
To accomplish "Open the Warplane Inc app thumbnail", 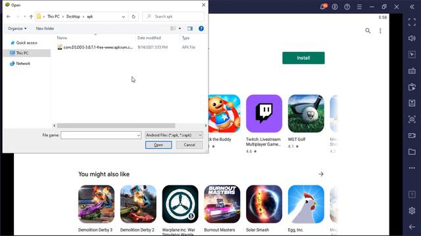I will (180, 204).
